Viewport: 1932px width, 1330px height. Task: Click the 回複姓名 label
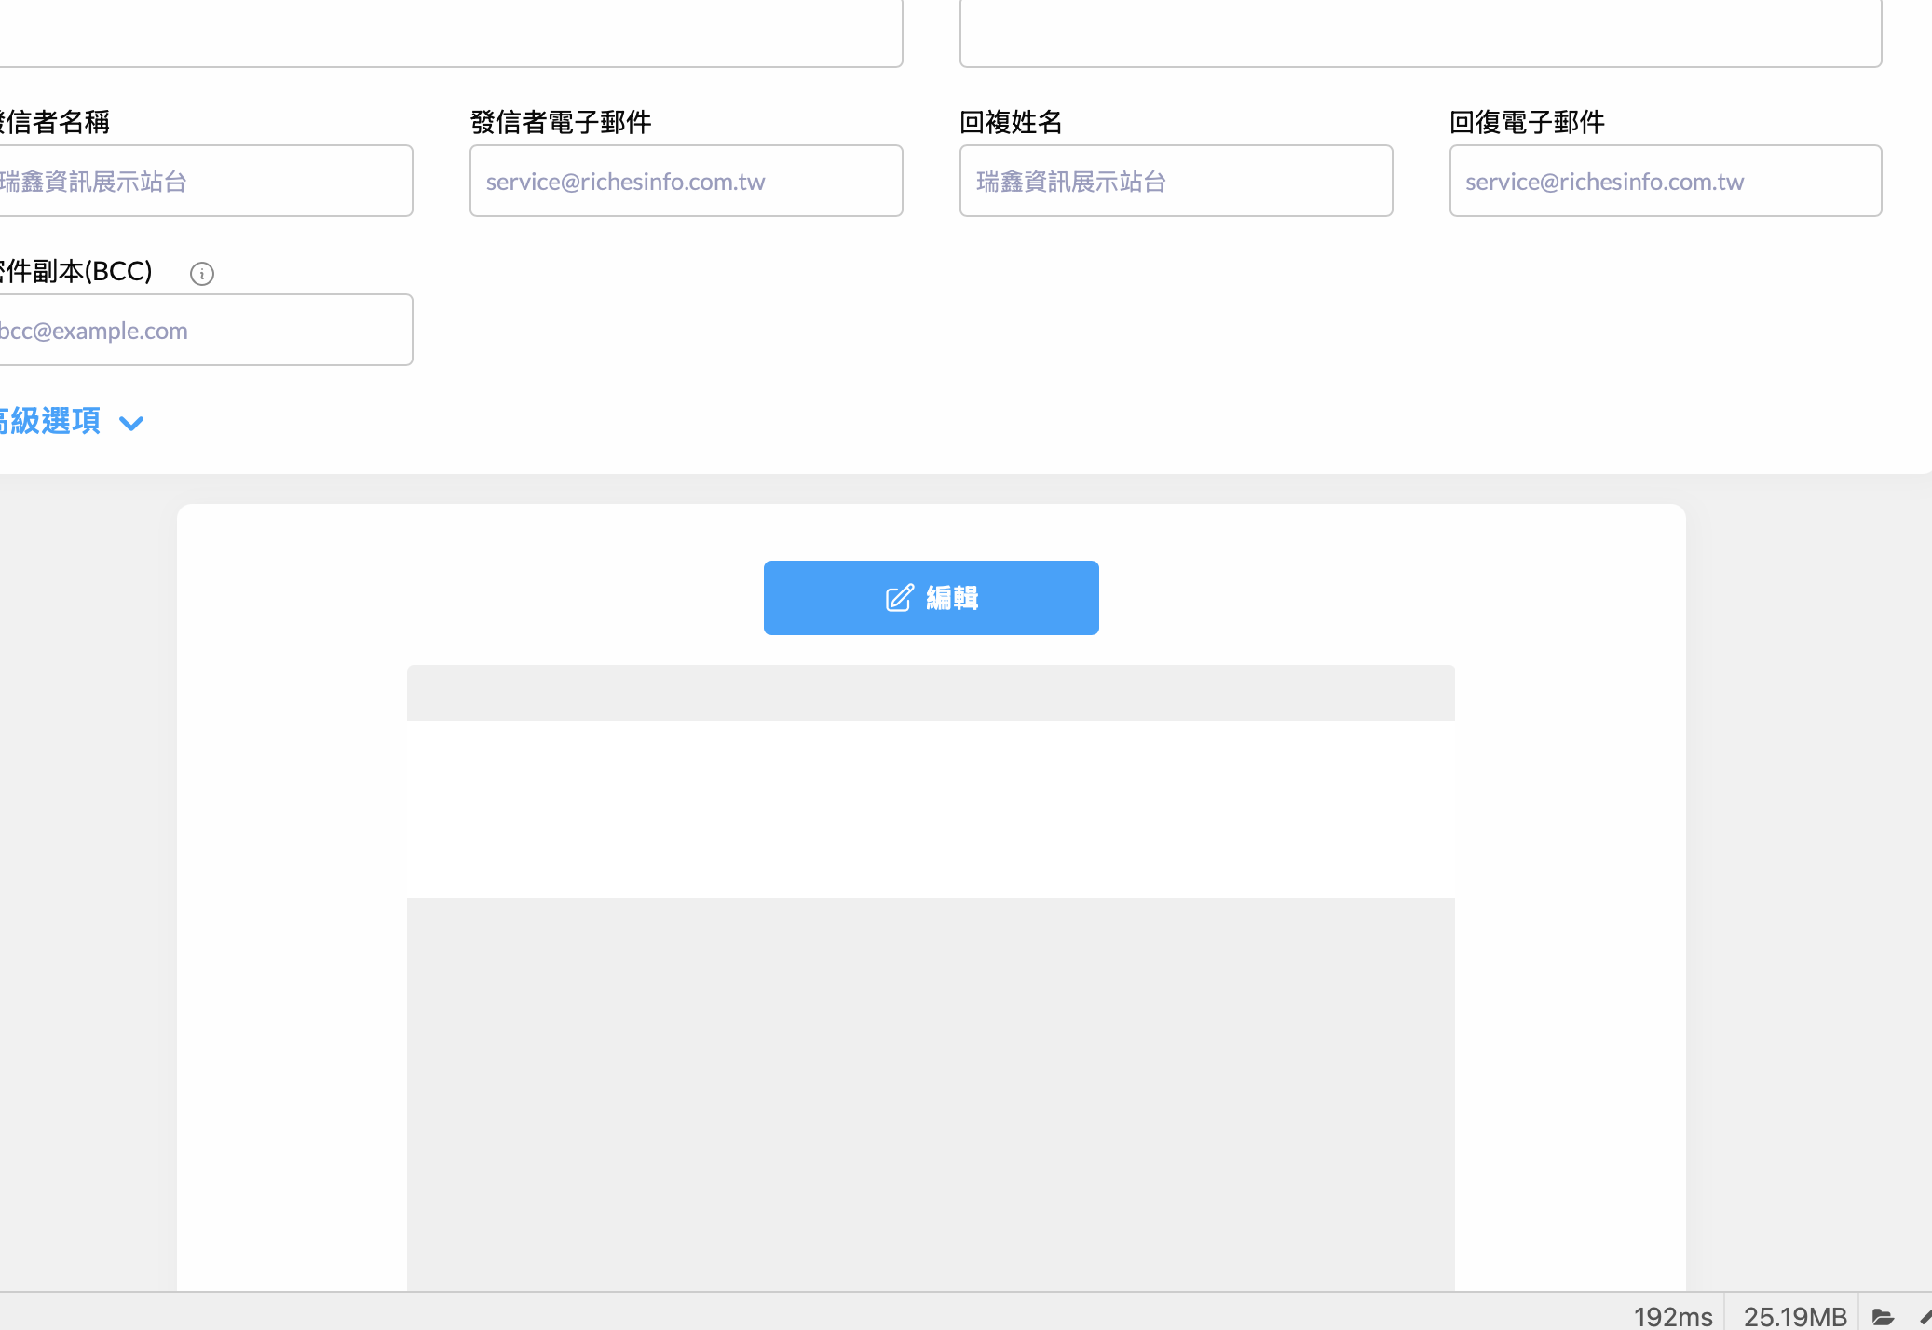pos(1010,122)
